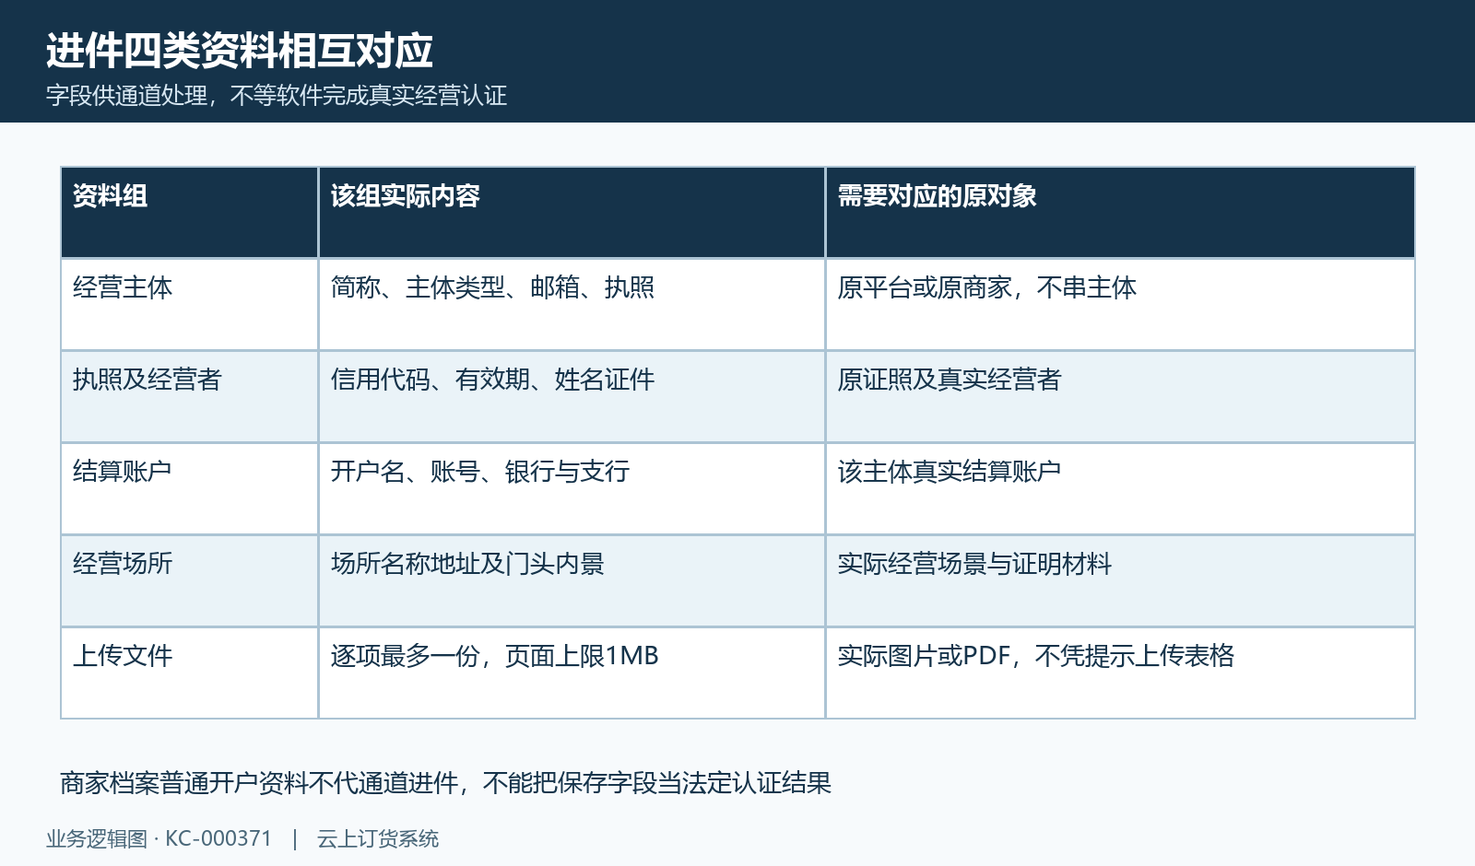Viewport: 1475px width, 866px height.
Task: Click cell 开户名、账号、银行与支行
Action: coord(572,489)
